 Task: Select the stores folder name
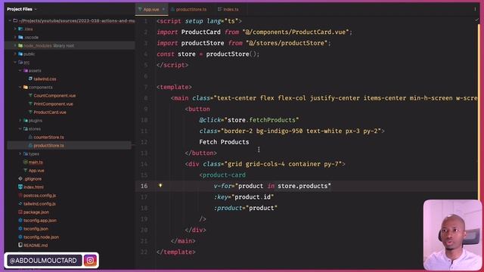pyautogui.click(x=35, y=129)
